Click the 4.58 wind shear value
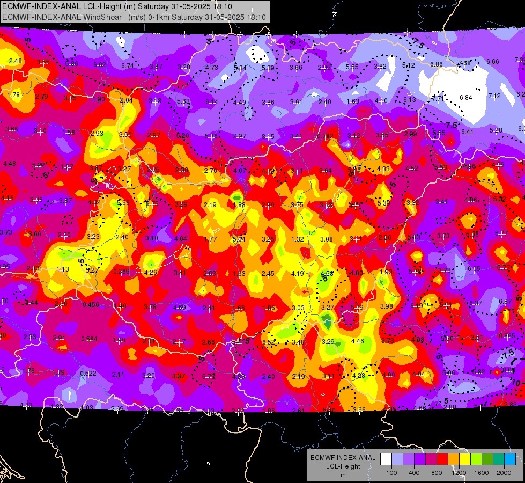525x483 pixels. [327, 274]
